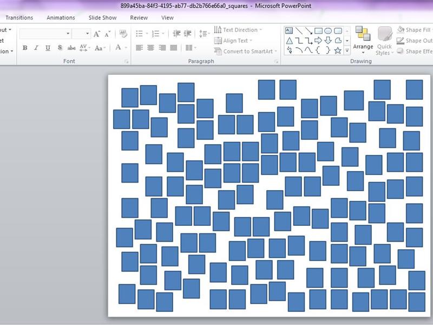433x325 pixels.
Task: Apply strikethrough formatting
Action: 73,48
